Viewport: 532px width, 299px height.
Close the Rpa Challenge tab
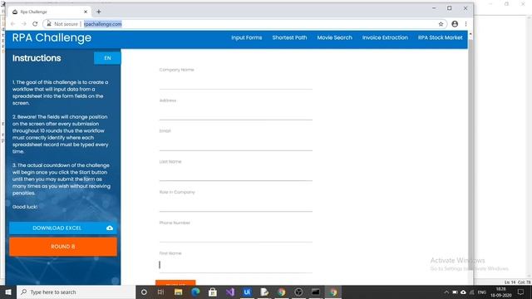pos(86,12)
